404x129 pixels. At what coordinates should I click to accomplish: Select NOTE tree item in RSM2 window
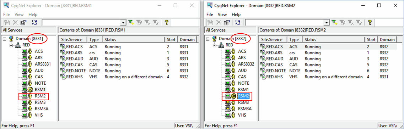point(243,83)
